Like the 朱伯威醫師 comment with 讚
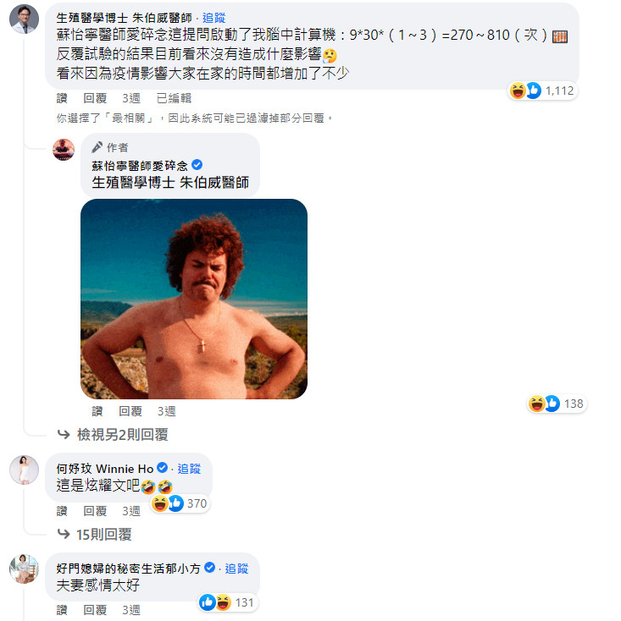The width and height of the screenshot is (621, 621). tap(62, 98)
